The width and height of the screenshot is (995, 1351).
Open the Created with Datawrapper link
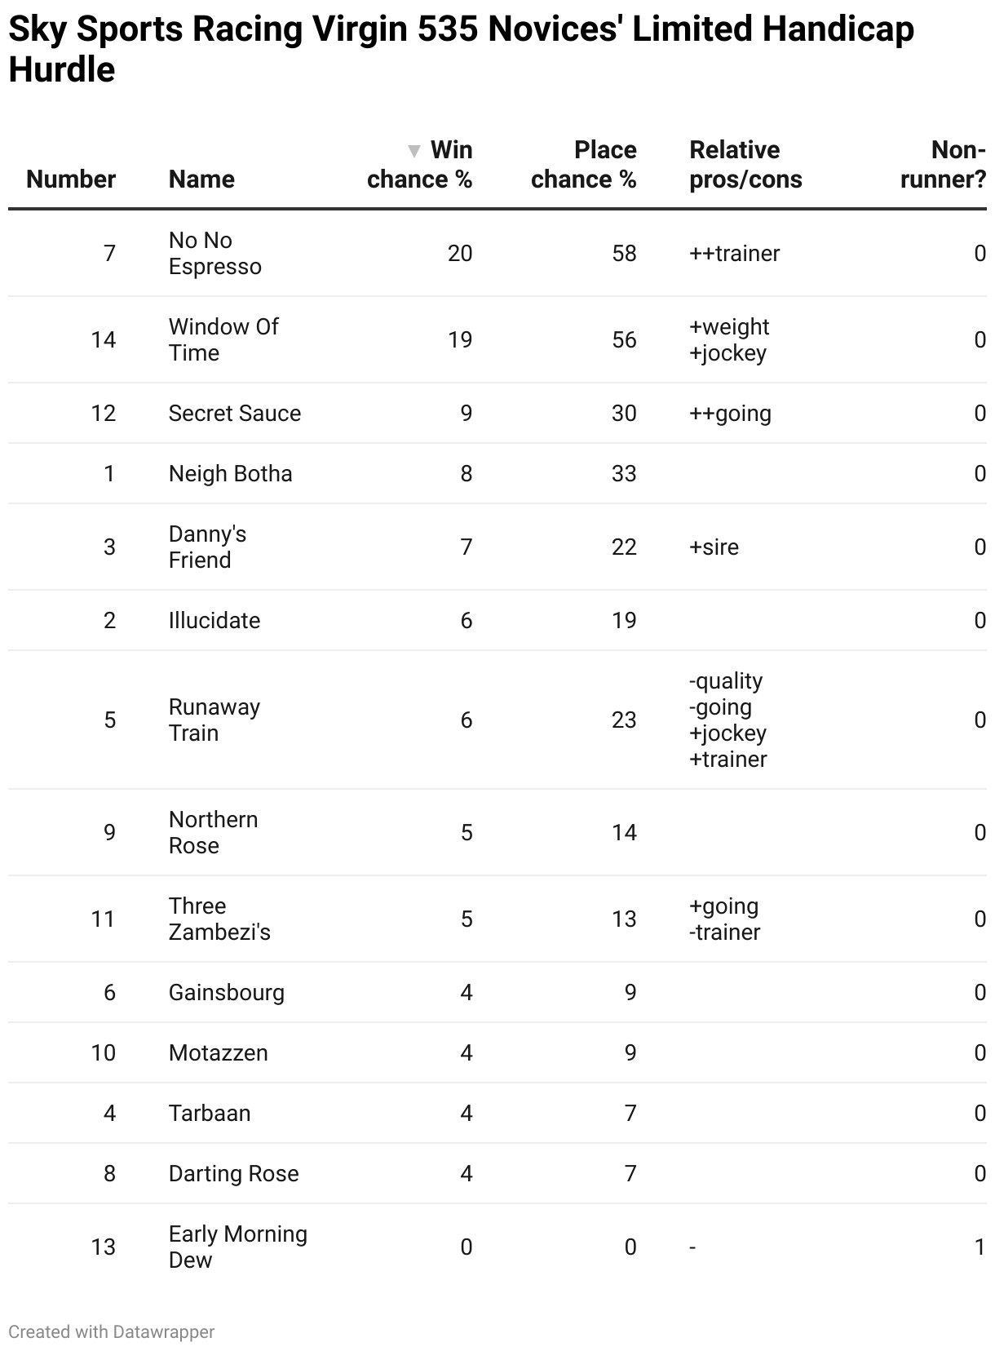112,1331
